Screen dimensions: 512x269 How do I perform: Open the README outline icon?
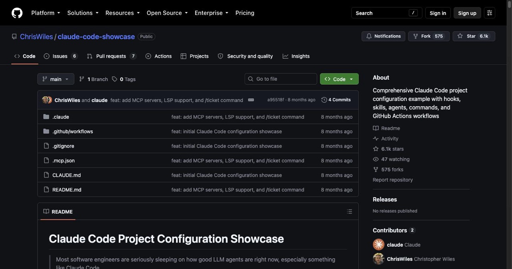coord(350,211)
